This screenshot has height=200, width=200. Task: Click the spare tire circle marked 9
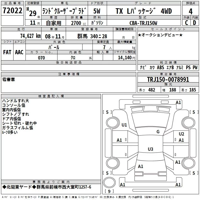pos(109,182)
